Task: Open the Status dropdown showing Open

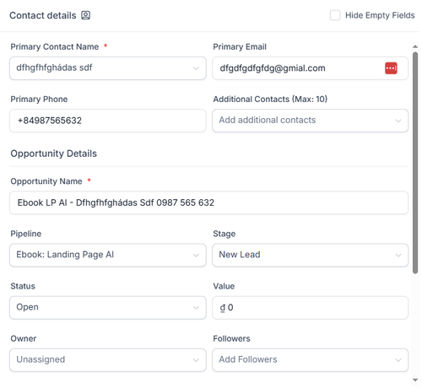Action: (108, 308)
